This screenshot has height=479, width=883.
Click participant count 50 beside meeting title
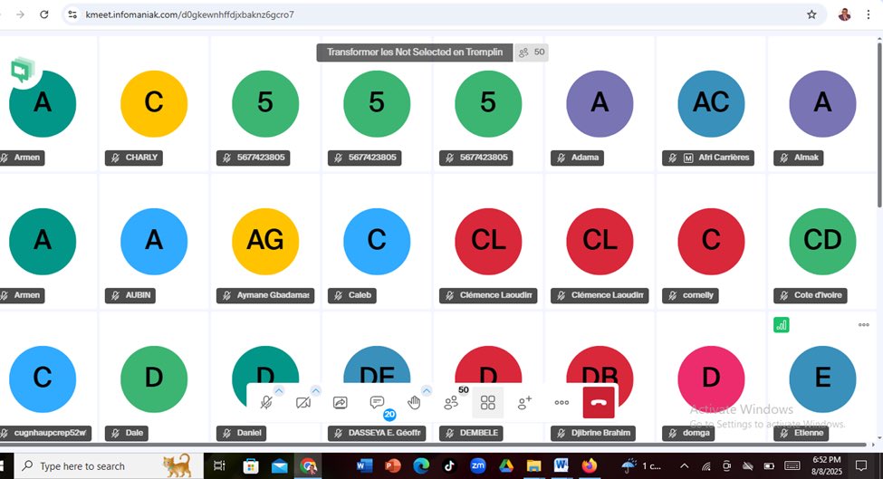(532, 53)
